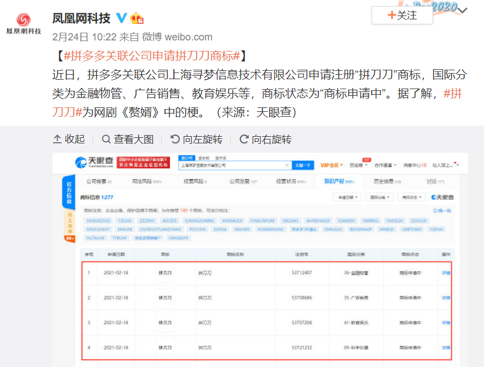Switch to 公司背景 tab
The width and height of the screenshot is (484, 367).
coord(99,182)
